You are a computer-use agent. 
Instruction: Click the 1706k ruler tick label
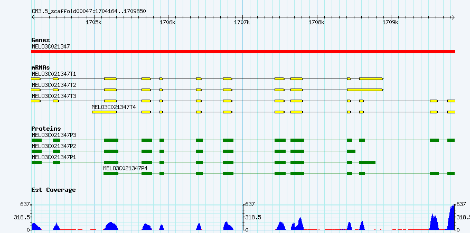[168, 22]
